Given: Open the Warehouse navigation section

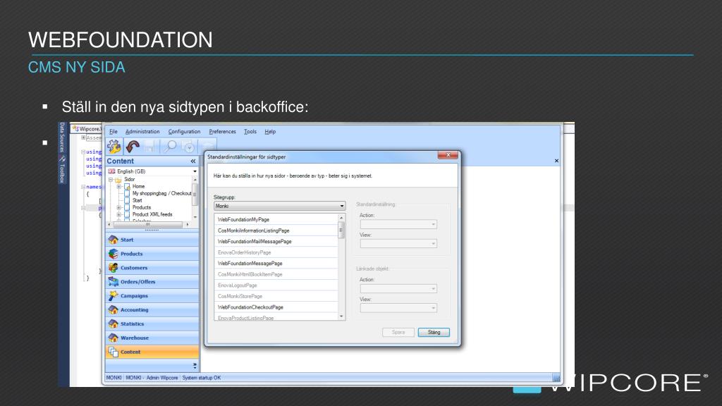Looking at the screenshot, I should point(152,338).
